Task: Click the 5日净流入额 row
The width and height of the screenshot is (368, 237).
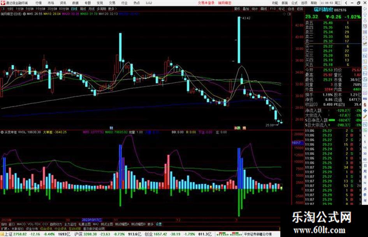Action: coord(333,120)
